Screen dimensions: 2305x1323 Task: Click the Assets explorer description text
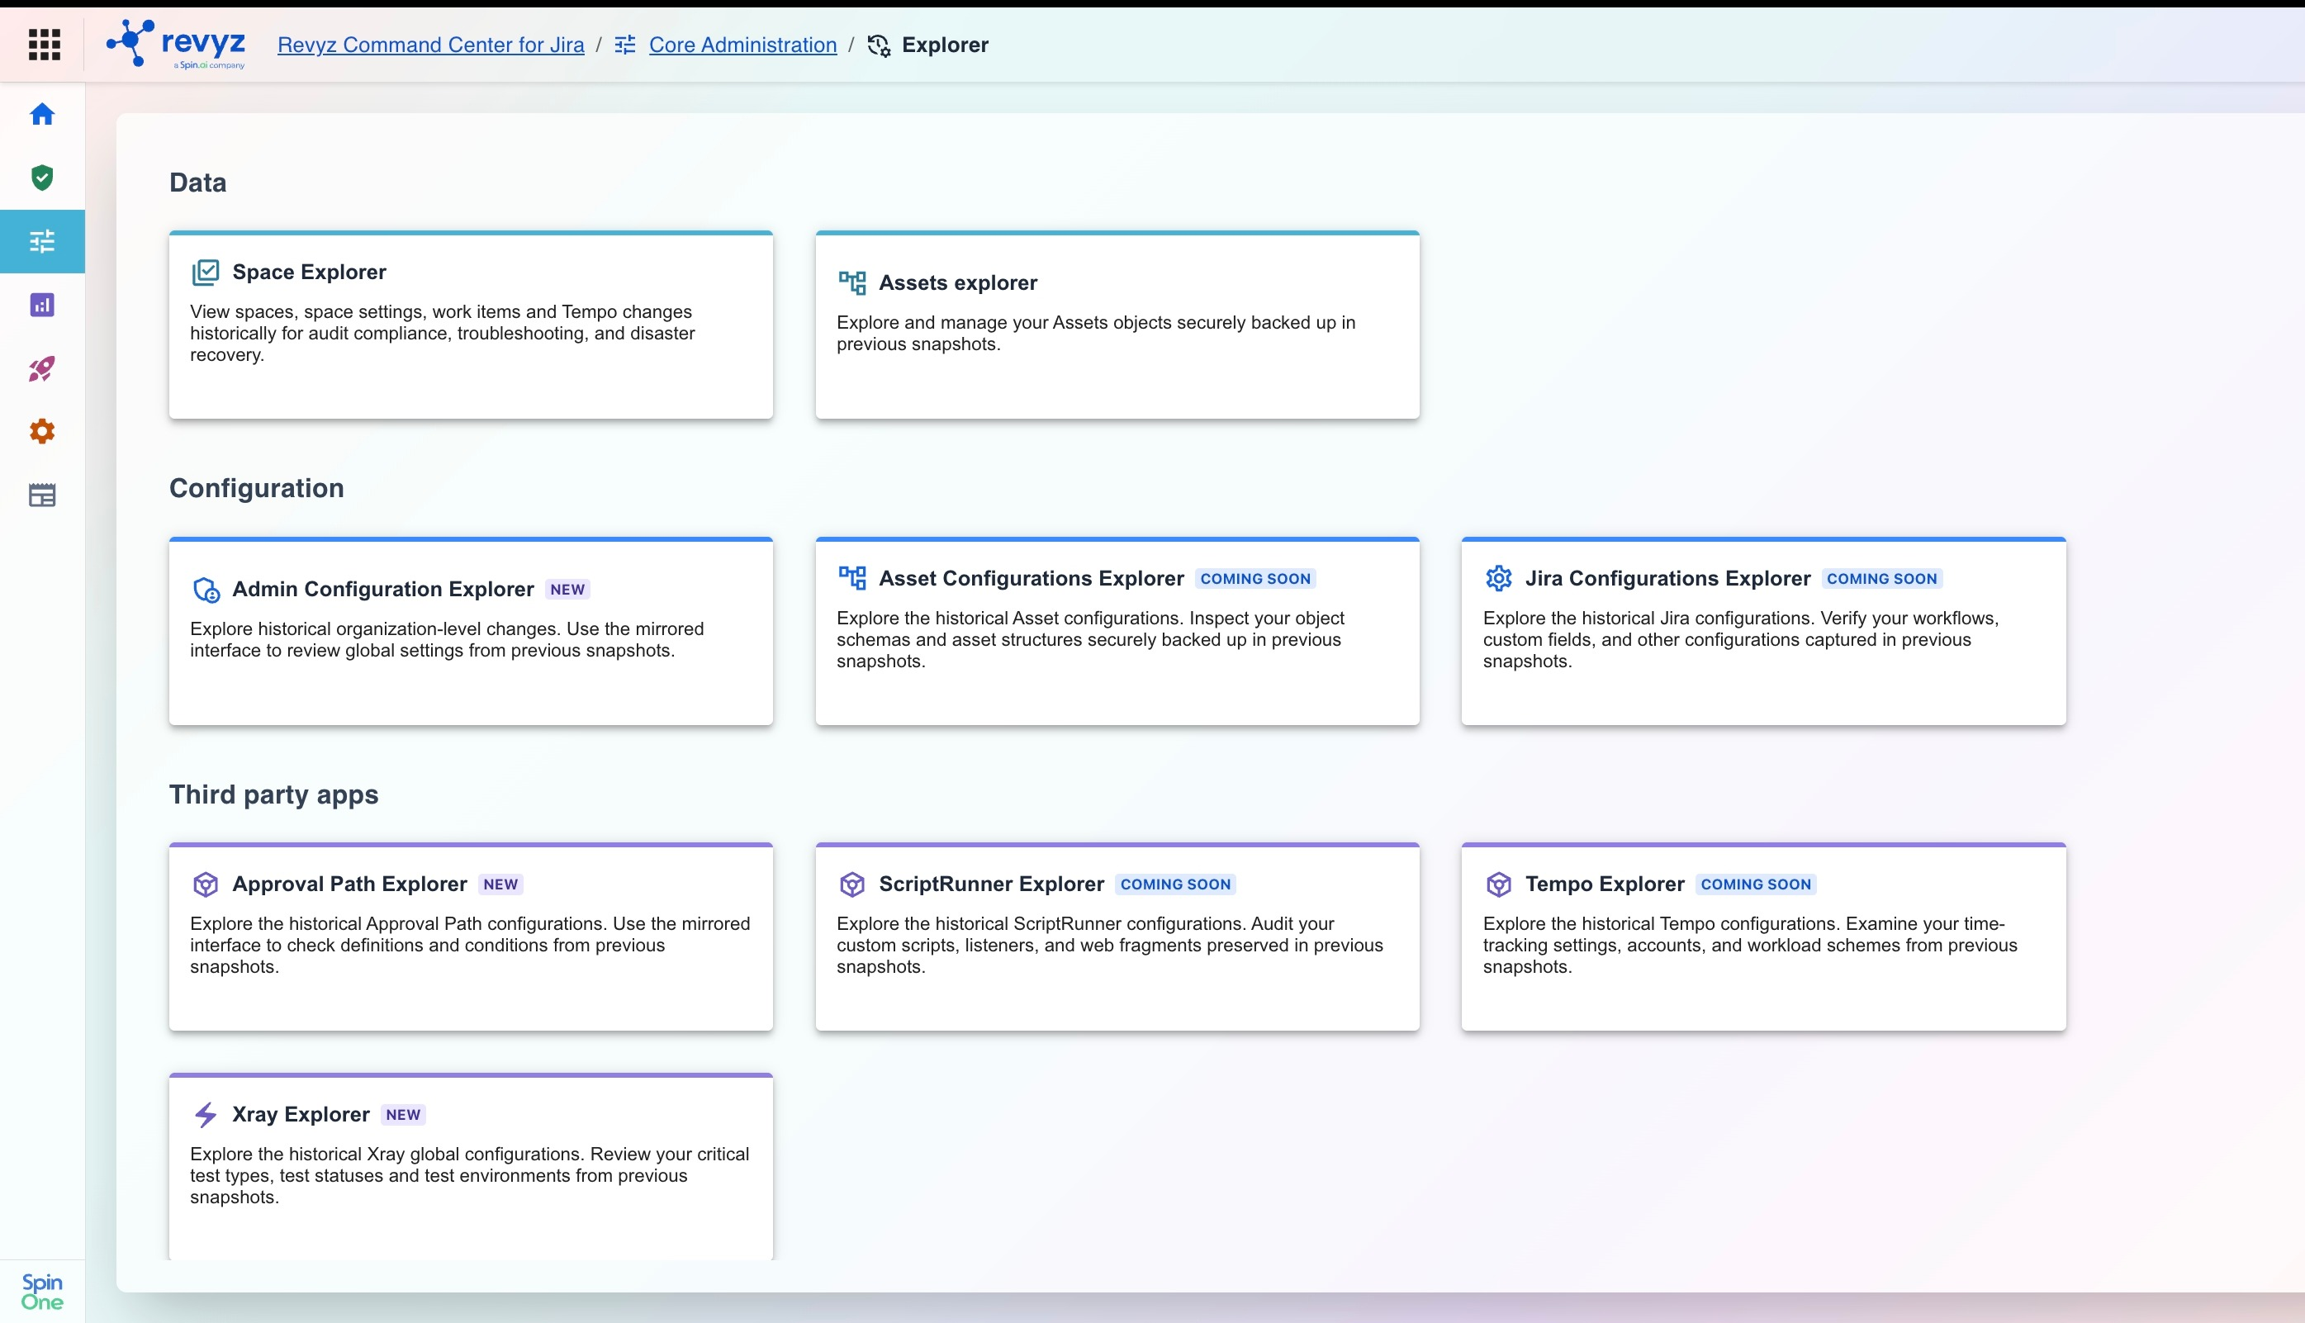point(1096,334)
